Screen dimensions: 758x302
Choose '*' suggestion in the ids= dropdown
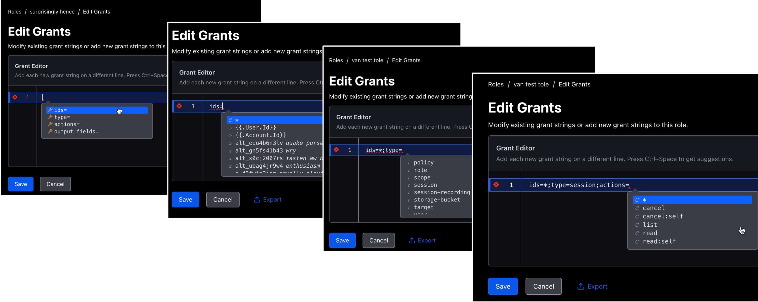(275, 120)
